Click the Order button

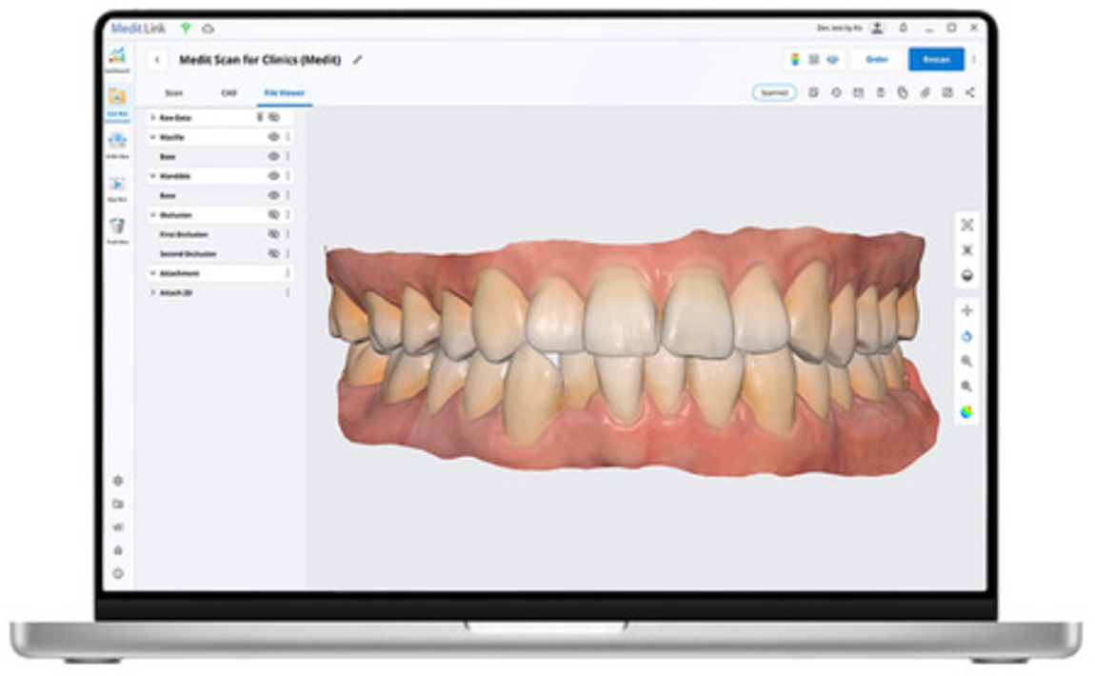(x=876, y=59)
